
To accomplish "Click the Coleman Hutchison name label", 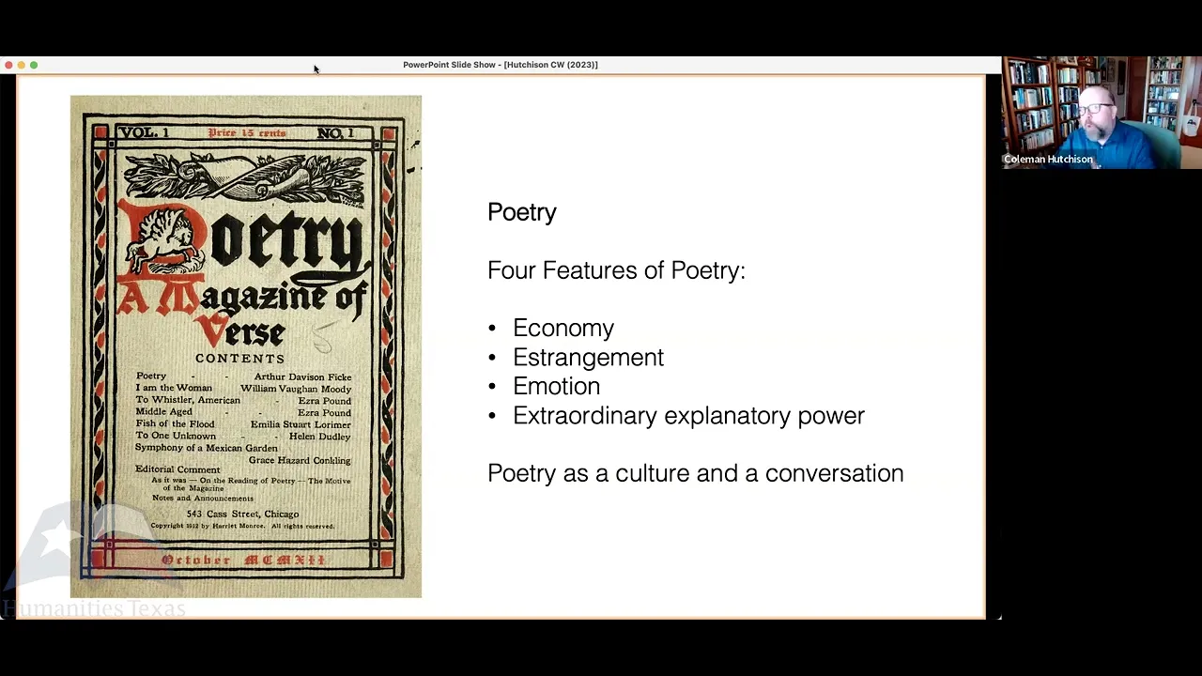I will click(1048, 160).
